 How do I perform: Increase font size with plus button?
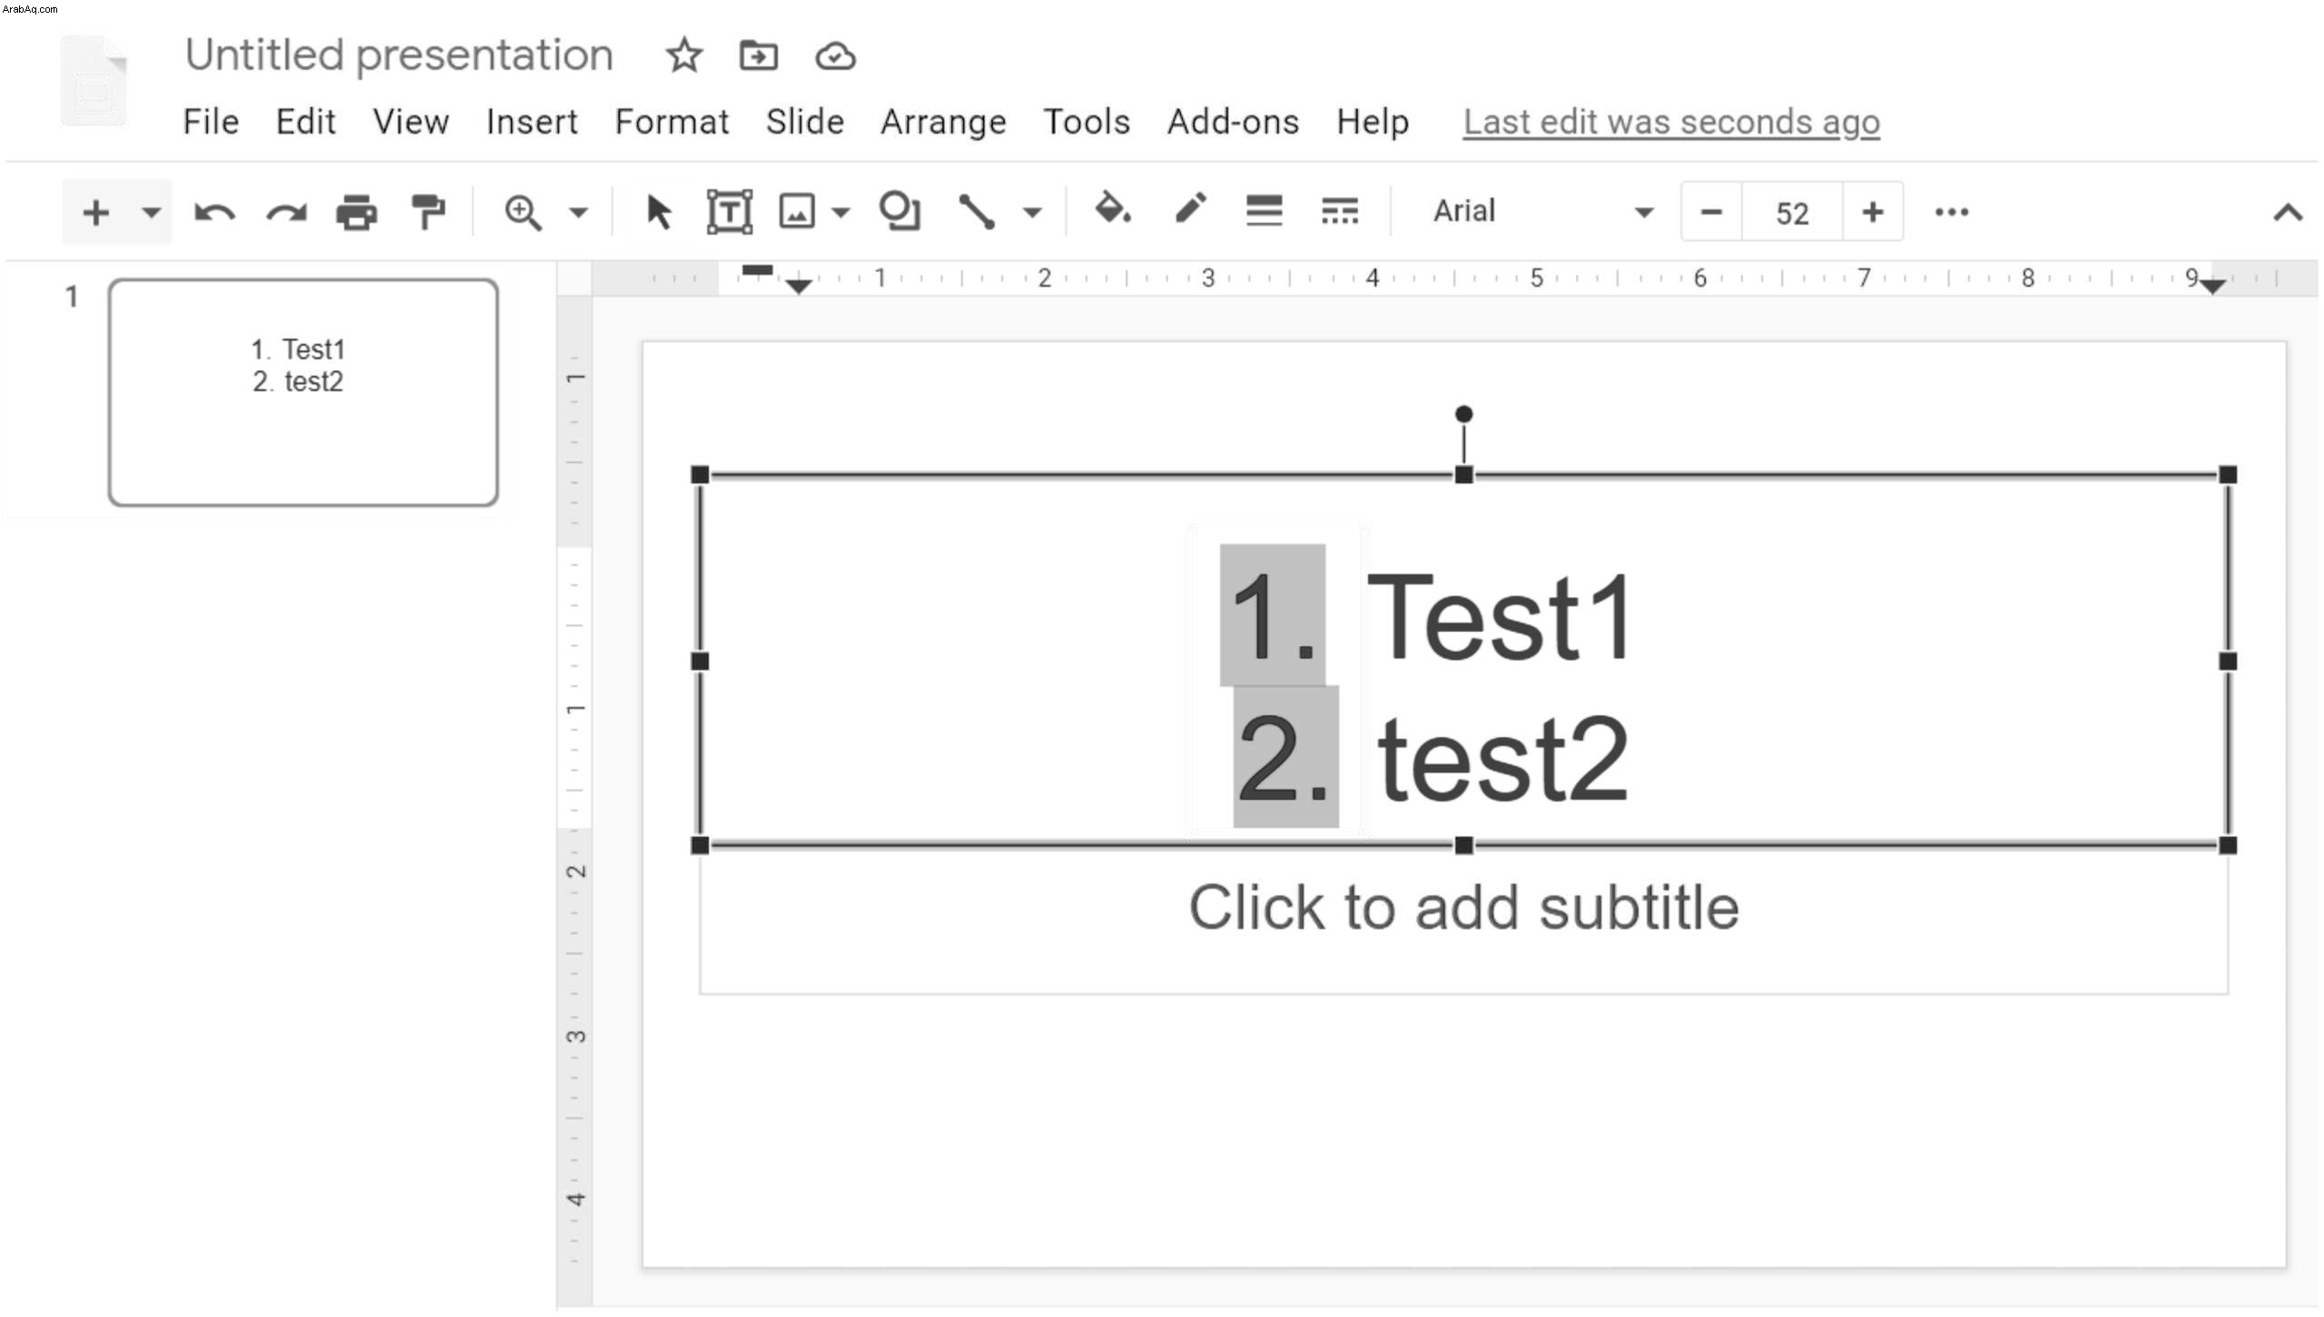(x=1873, y=213)
